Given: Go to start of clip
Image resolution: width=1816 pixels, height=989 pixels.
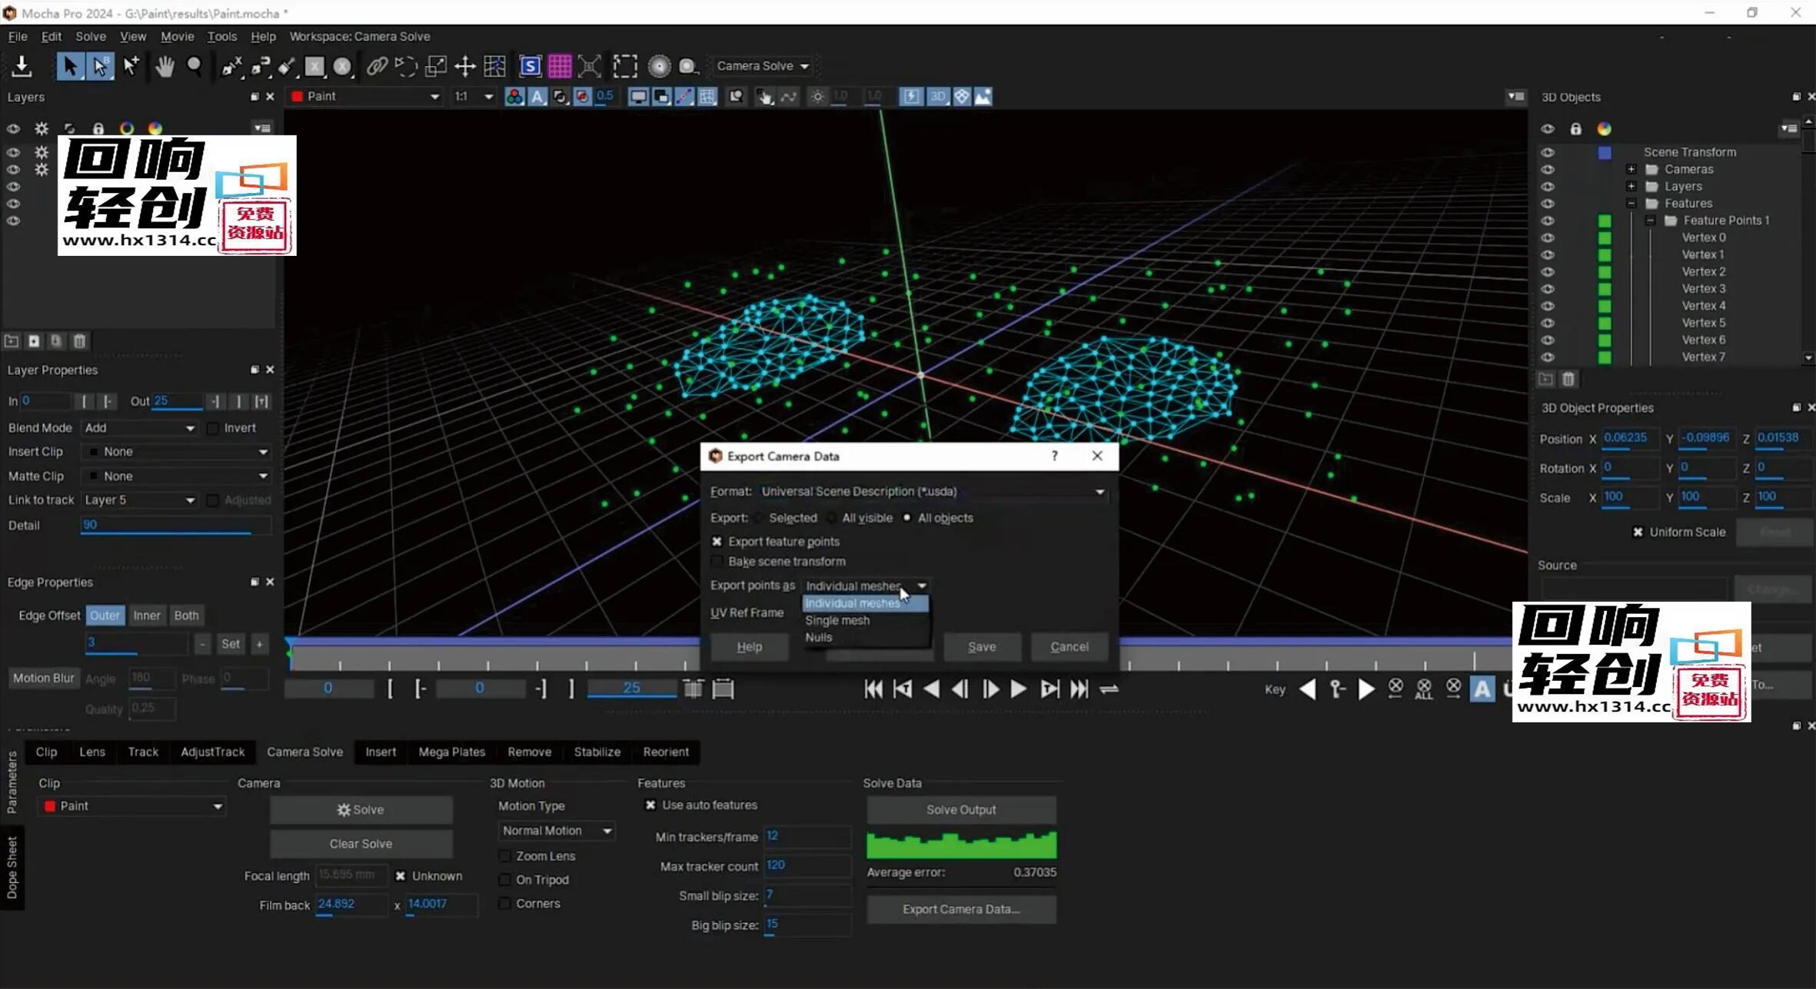Looking at the screenshot, I should [x=873, y=689].
